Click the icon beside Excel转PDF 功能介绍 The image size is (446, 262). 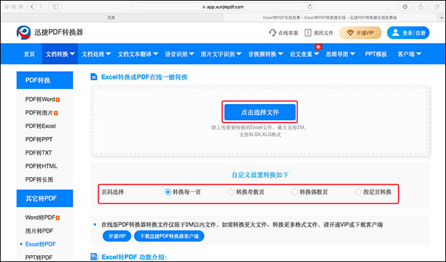94,257
